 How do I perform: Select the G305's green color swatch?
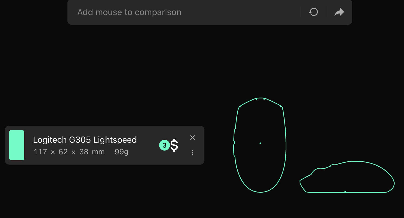[17, 145]
